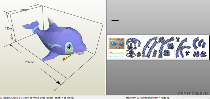Click the dimensions and Parts 28 status text
210x99 pixels.
[x=148, y=98]
